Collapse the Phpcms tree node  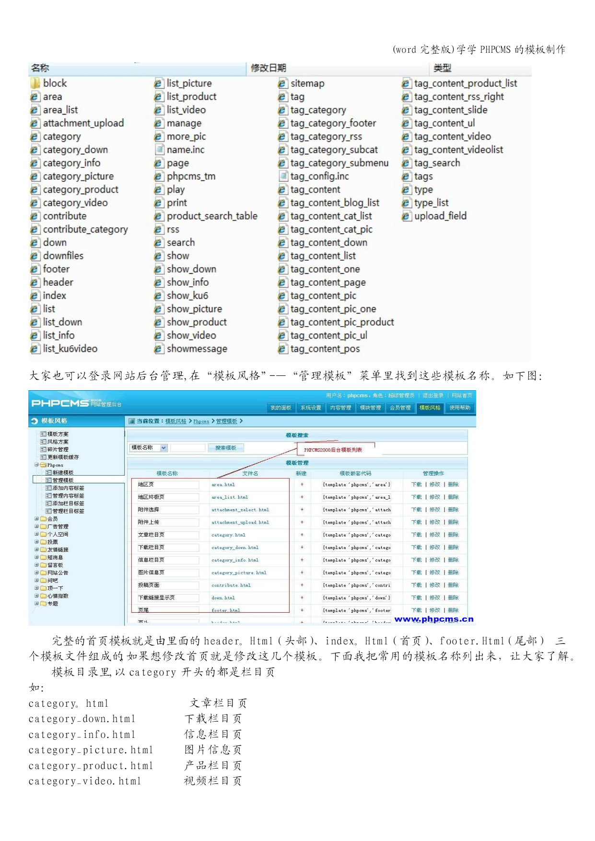click(x=36, y=465)
